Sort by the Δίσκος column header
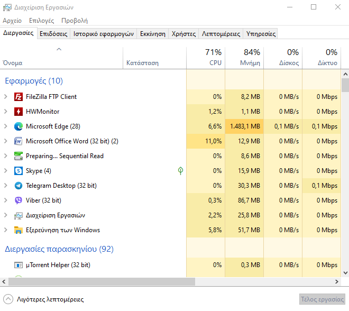The image size is (349, 311). coord(283,58)
